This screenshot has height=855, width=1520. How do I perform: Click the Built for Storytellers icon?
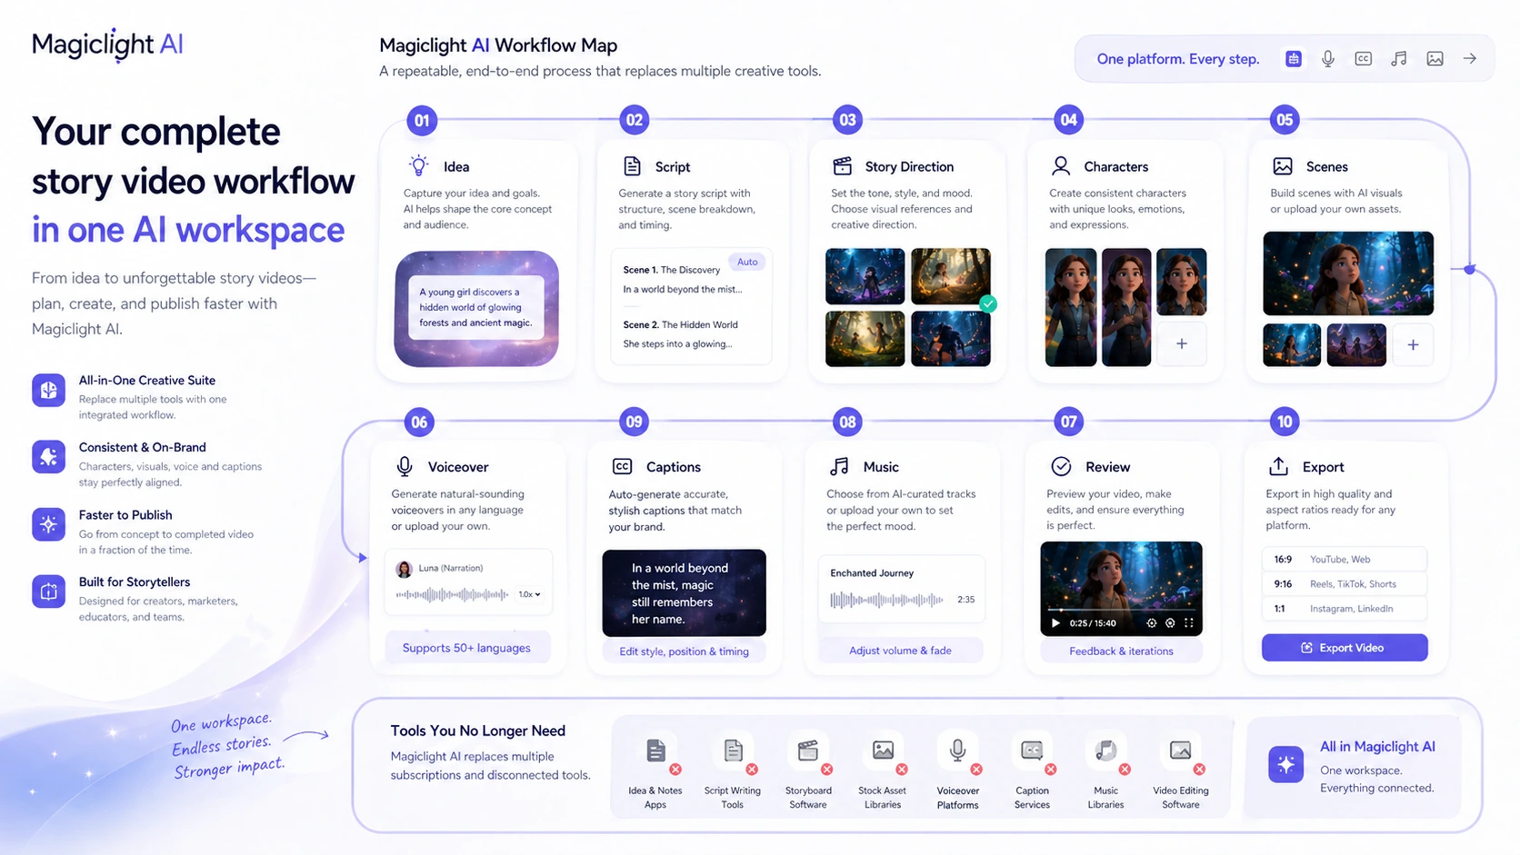pyautogui.click(x=49, y=592)
